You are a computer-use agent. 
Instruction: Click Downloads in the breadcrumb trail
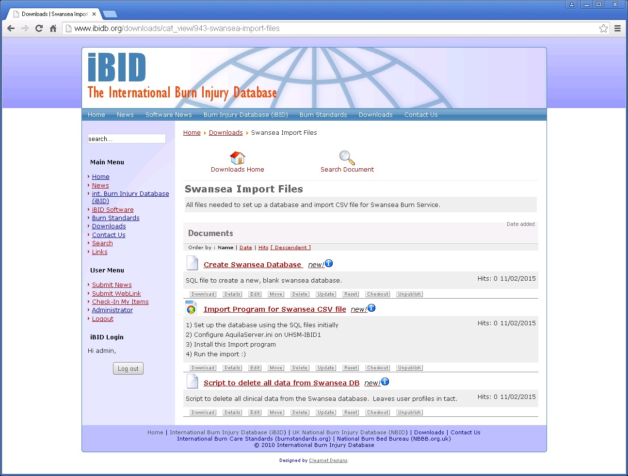click(x=225, y=133)
